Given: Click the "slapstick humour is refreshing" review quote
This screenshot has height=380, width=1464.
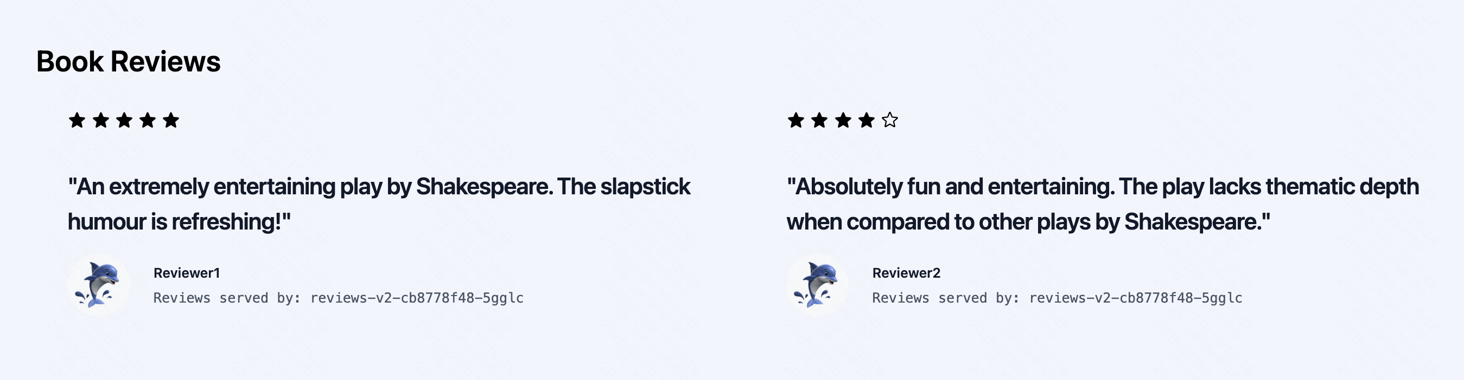Looking at the screenshot, I should pos(379,204).
